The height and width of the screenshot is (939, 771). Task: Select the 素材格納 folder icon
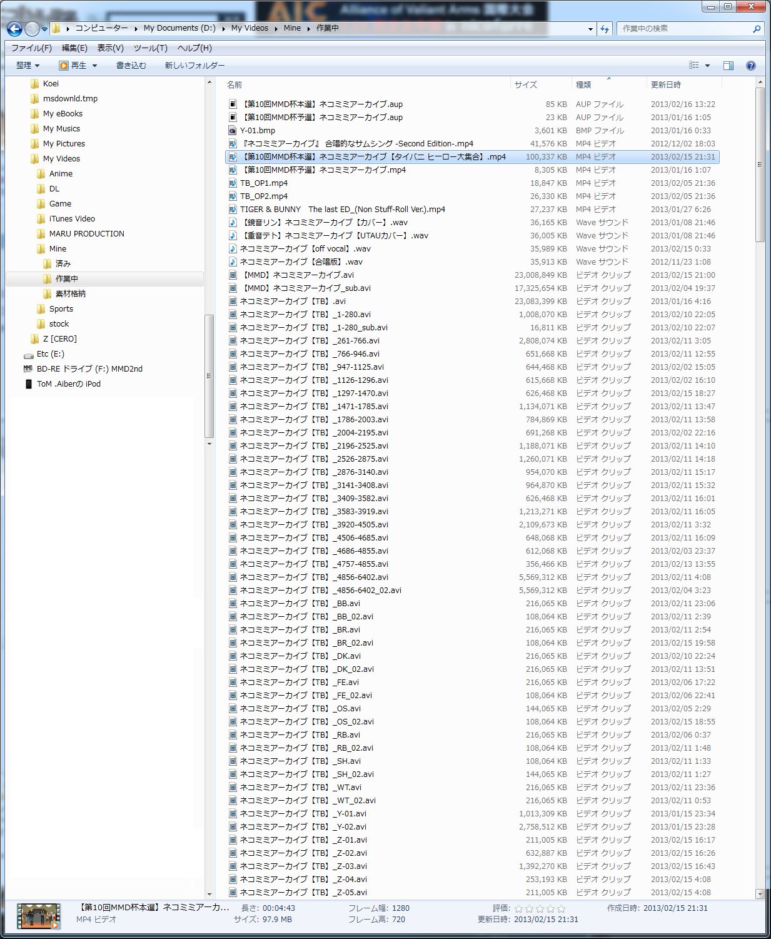[47, 294]
